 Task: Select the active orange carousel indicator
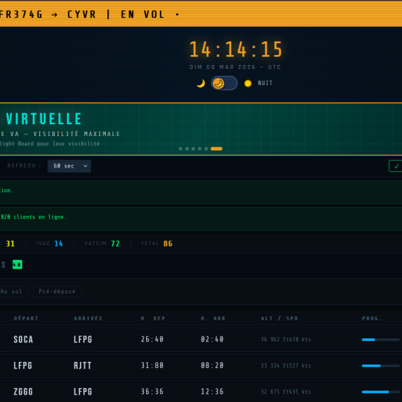pos(216,149)
